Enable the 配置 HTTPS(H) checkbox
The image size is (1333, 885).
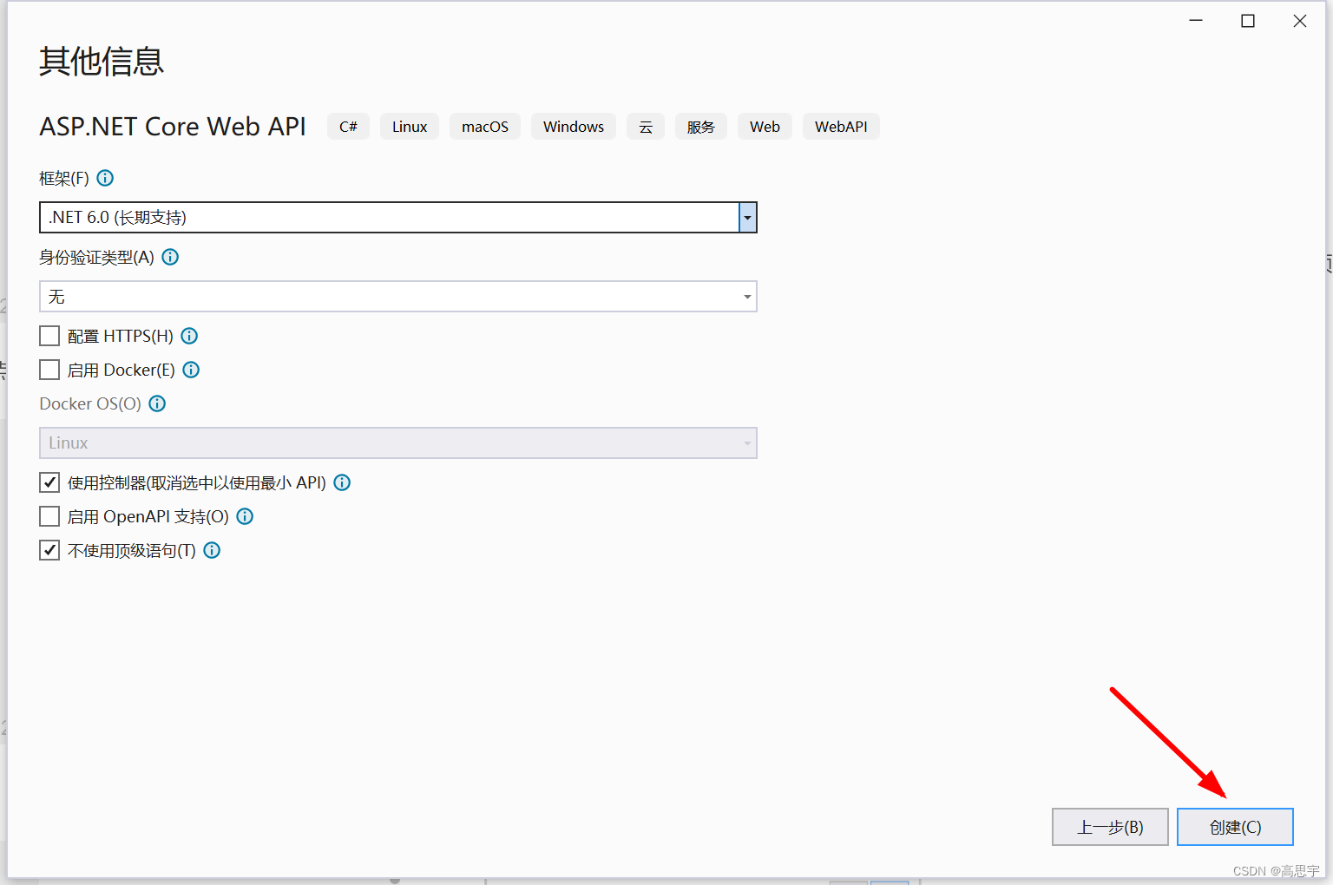tap(49, 336)
